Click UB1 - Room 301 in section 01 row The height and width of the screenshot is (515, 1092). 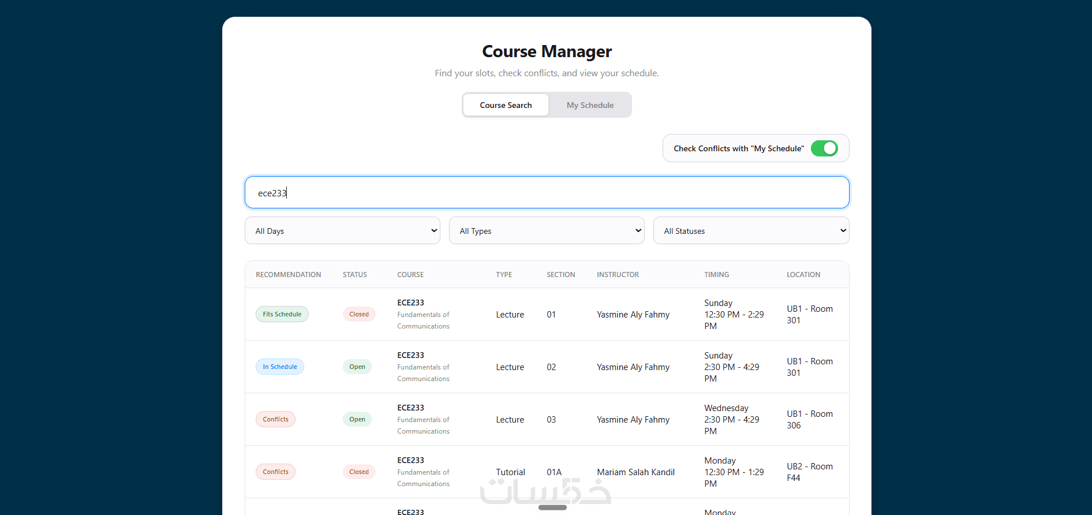pos(810,315)
